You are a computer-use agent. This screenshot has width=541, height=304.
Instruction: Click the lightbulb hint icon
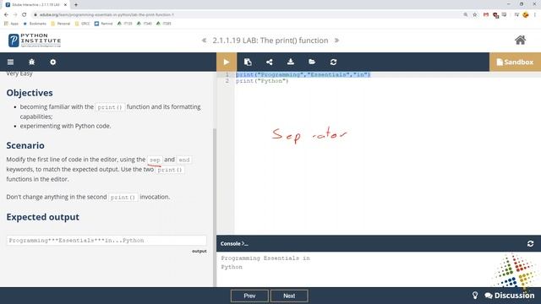point(475,296)
